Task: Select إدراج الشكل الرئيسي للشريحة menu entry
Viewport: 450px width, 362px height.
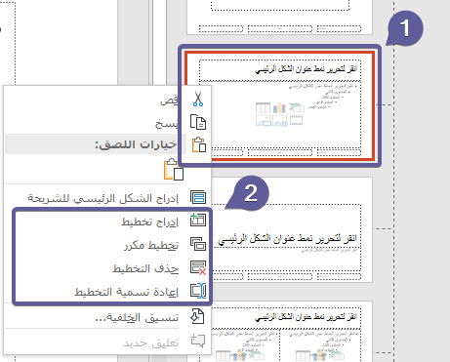Action: [102, 198]
